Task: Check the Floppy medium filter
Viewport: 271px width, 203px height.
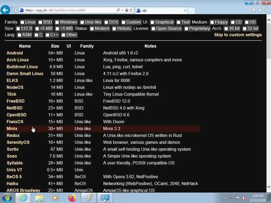Action: pyautogui.click(x=212, y=22)
